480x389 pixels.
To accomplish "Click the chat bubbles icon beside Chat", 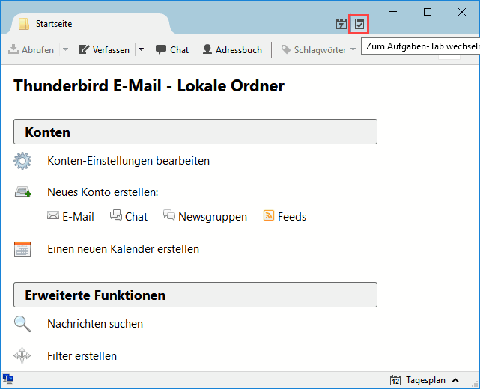I will click(116, 215).
